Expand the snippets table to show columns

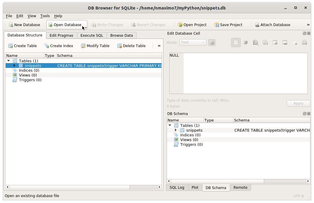click(14, 65)
